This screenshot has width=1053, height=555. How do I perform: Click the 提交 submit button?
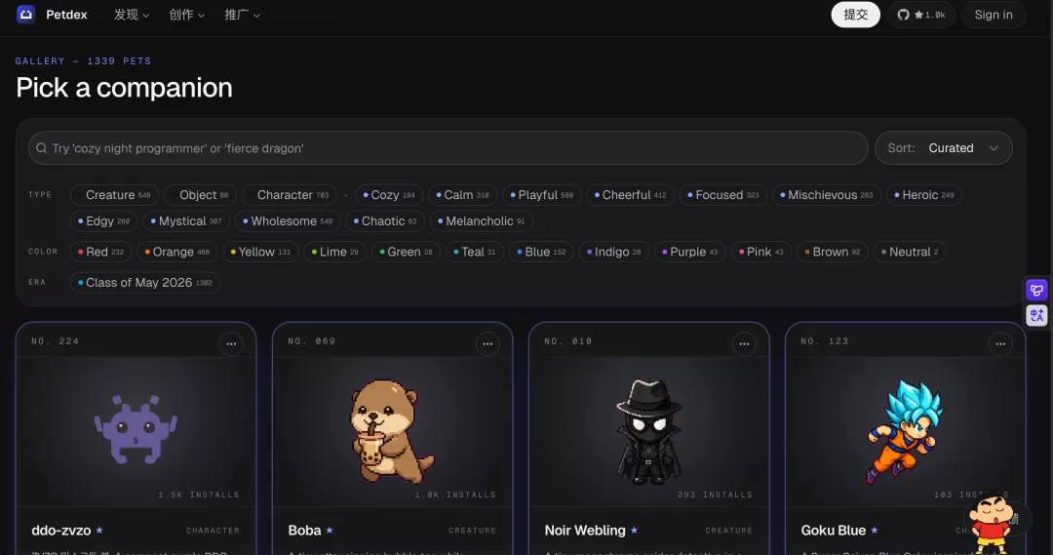[x=856, y=15]
